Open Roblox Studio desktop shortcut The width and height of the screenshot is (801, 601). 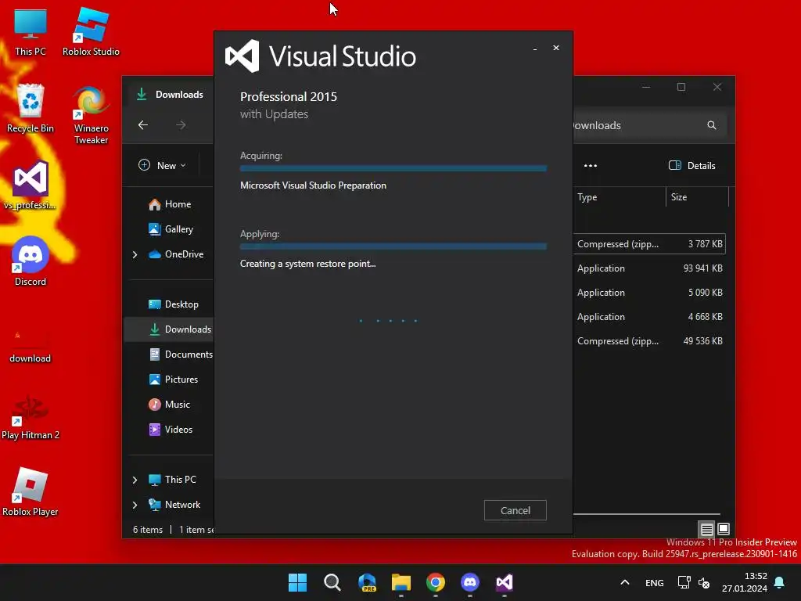pos(91,33)
